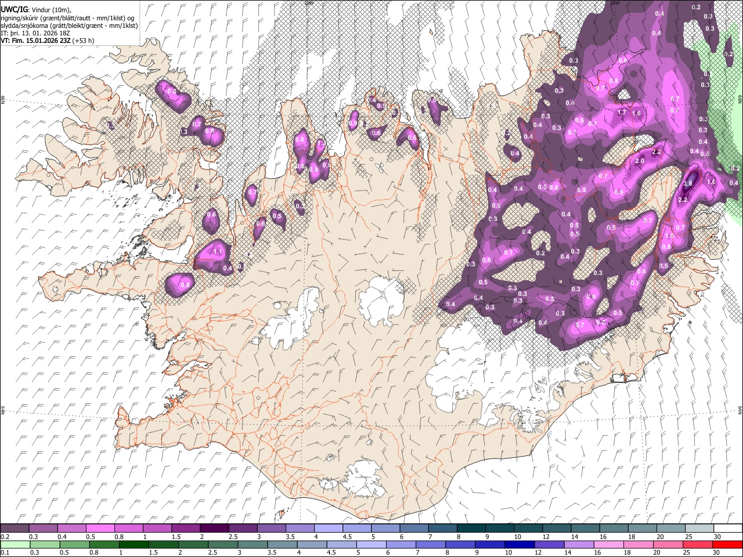Viewport: 743px width, 557px height.
Task: Click the lavender rain swatch at 14
Action: (579, 545)
